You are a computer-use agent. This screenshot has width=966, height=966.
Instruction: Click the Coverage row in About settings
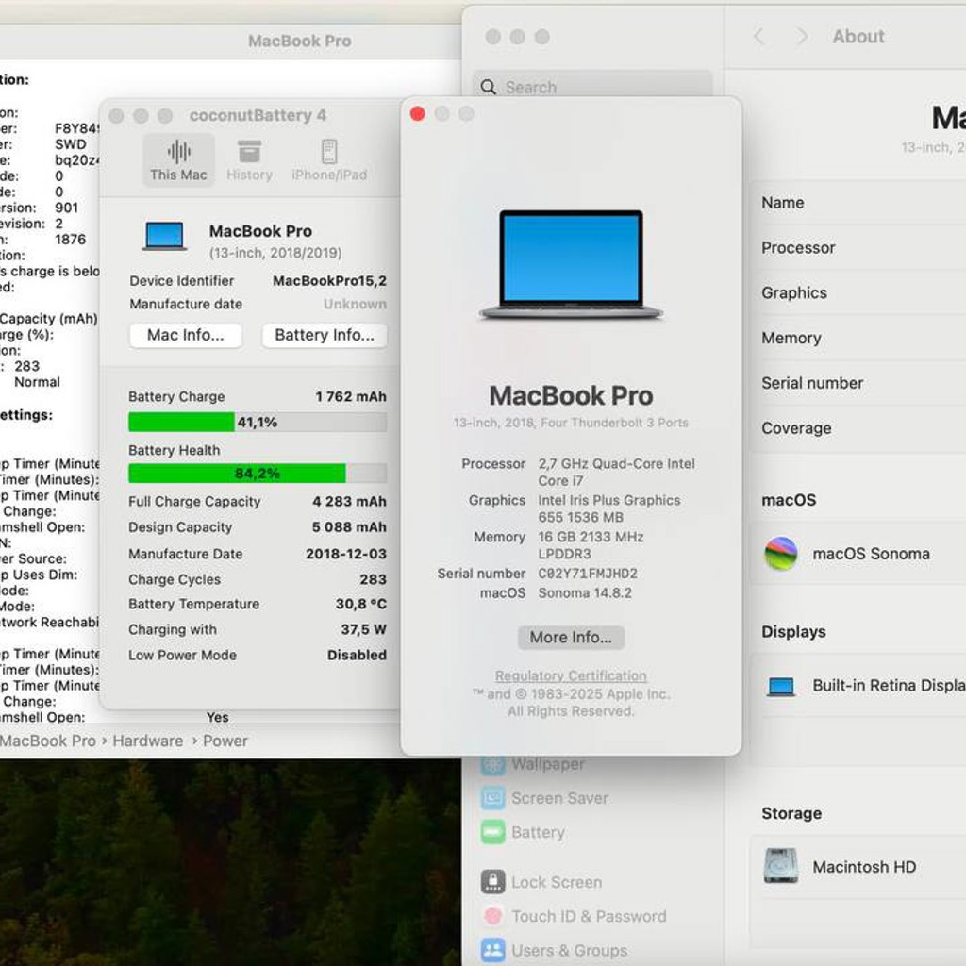858,427
